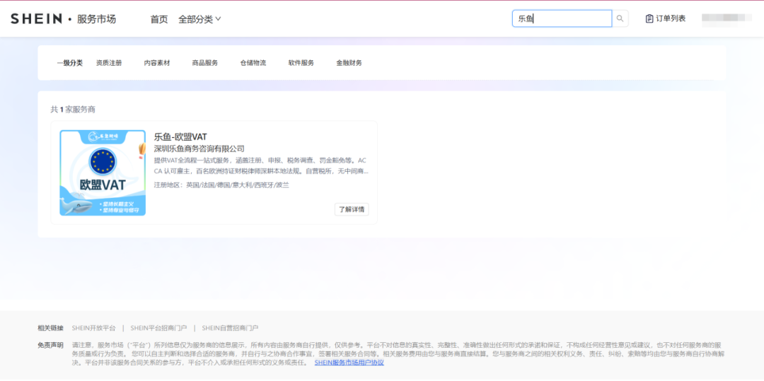The image size is (764, 381).
Task: Click company name 深圳乐鱼商务咨询有限公司
Action: 199,149
